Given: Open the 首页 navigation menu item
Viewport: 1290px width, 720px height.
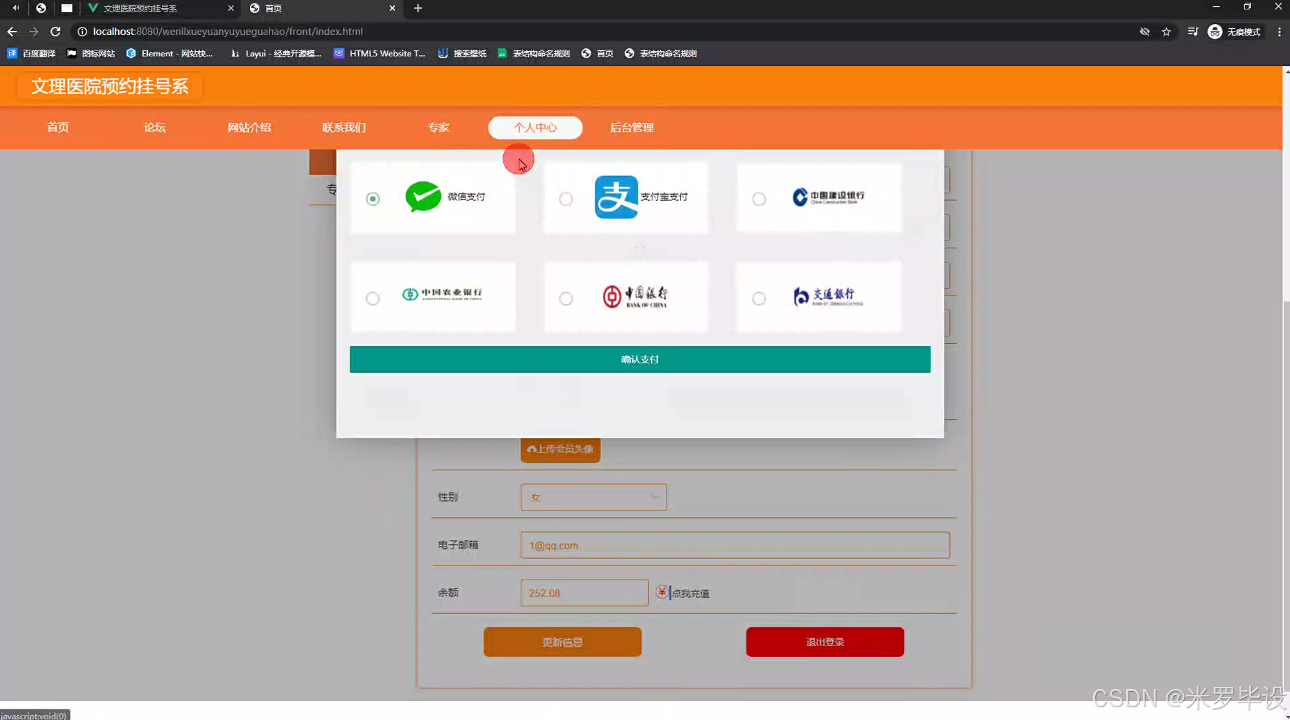Looking at the screenshot, I should [58, 128].
